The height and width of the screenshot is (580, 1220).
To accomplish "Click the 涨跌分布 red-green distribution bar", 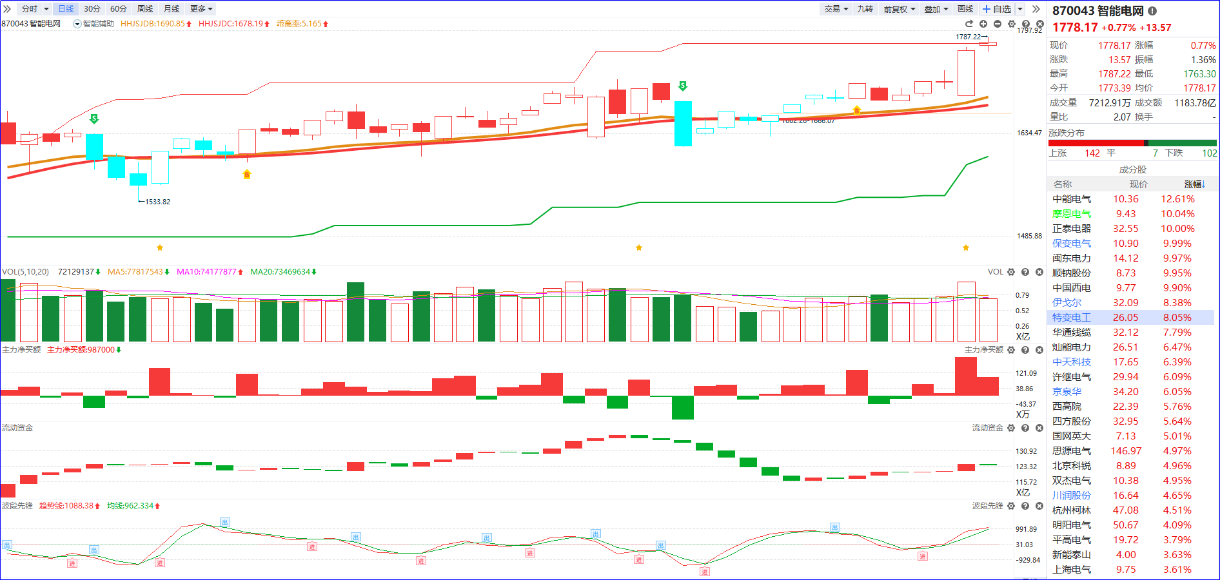I will coord(1132,143).
